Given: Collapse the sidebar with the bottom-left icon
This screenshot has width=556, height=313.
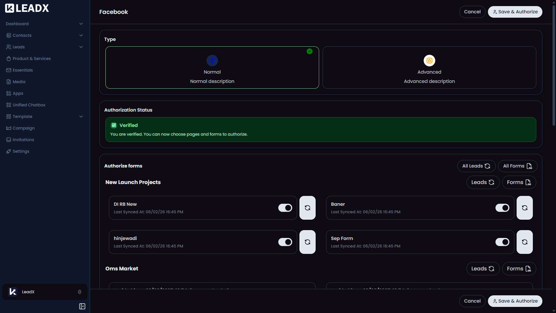Looking at the screenshot, I should [x=82, y=306].
